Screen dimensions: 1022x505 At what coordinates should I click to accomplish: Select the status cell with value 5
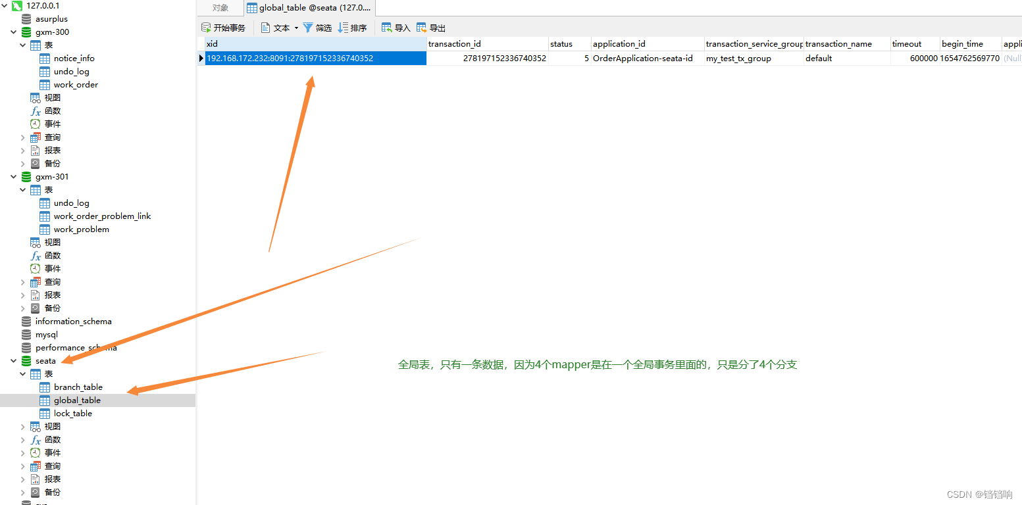pyautogui.click(x=570, y=58)
